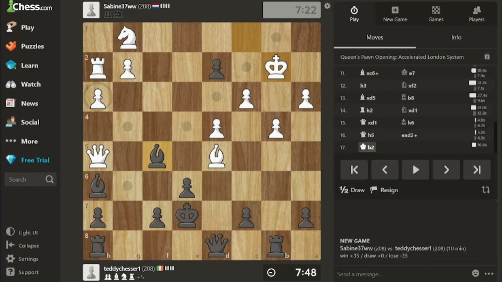This screenshot has width=502, height=282.
Task: Select move 12 h3
Action: [x=364, y=85]
